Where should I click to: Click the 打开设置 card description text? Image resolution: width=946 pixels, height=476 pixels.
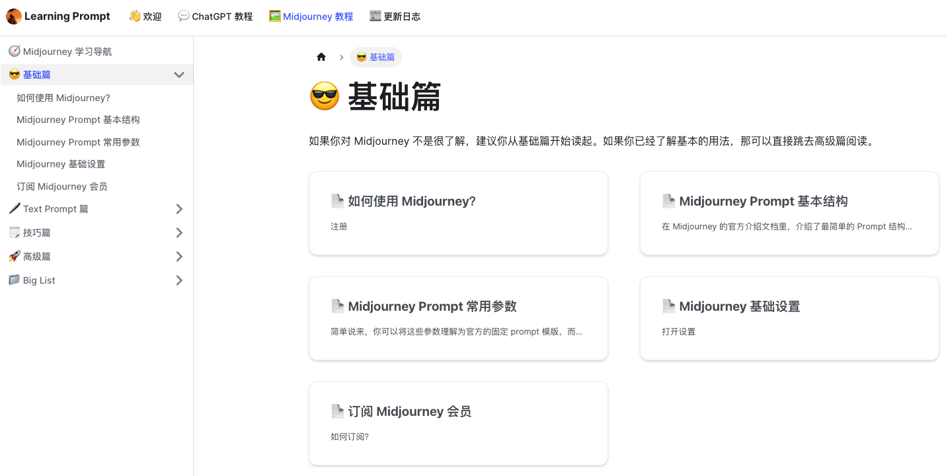[679, 331]
